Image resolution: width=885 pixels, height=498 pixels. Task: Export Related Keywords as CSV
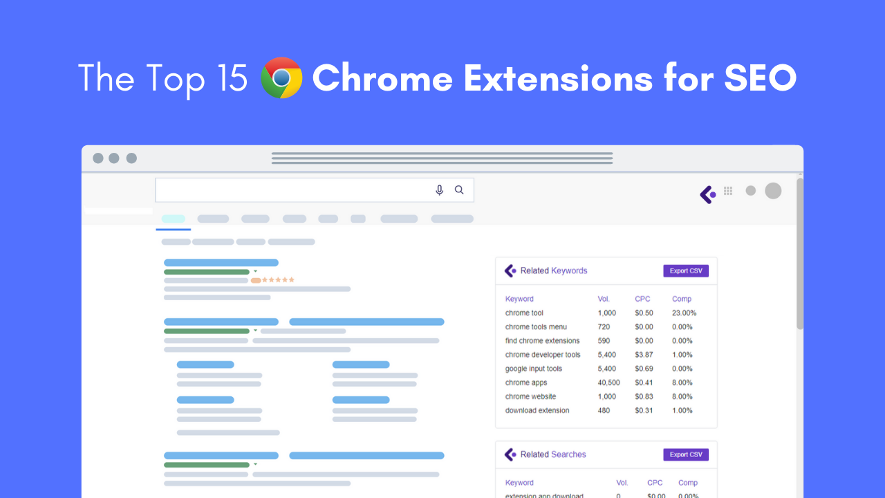point(686,271)
